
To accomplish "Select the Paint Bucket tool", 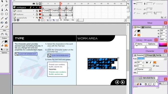I will pyautogui.click(x=6, y=23).
